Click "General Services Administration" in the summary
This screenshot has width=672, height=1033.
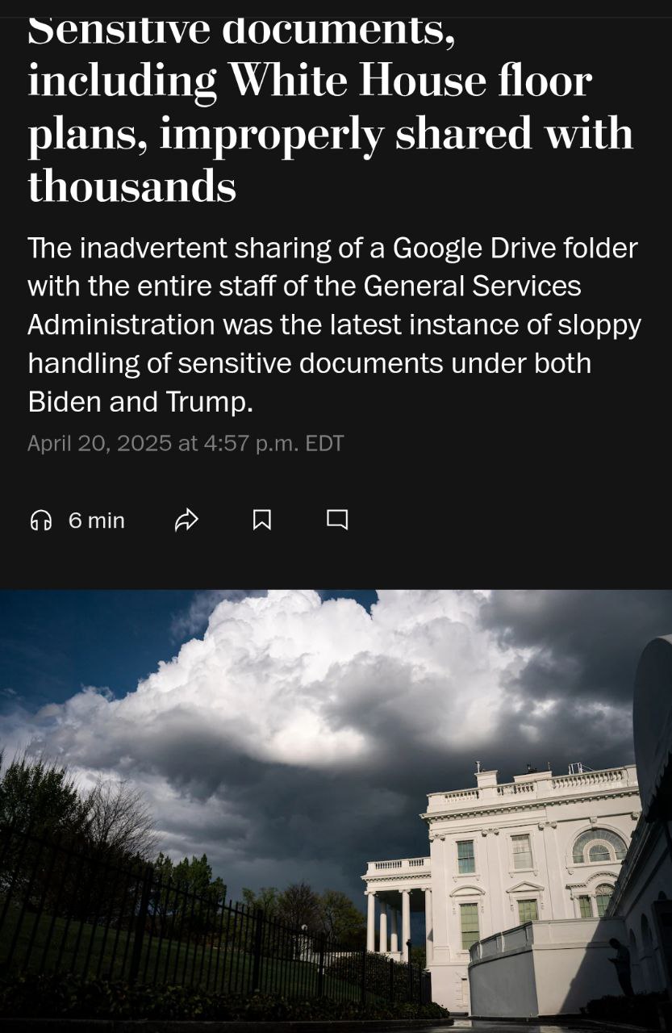[304, 305]
